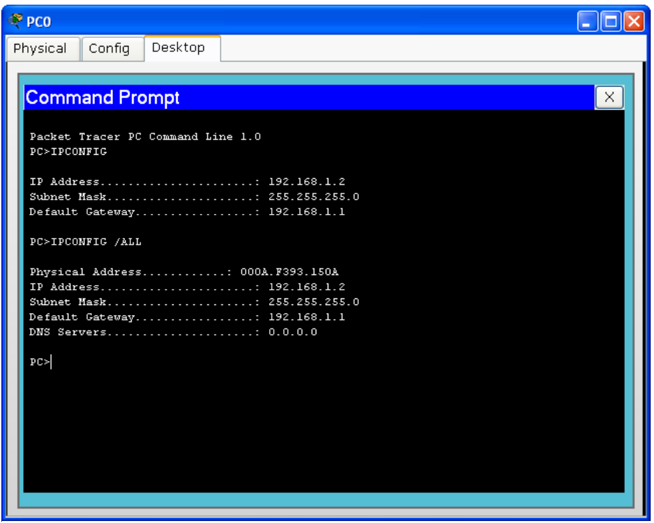
Task: Close the Command Prompt with its X button
Action: (608, 98)
